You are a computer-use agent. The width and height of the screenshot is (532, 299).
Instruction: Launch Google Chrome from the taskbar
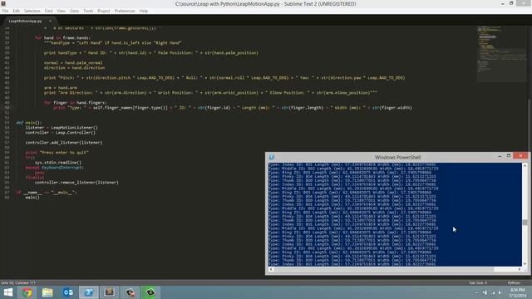pos(27,292)
